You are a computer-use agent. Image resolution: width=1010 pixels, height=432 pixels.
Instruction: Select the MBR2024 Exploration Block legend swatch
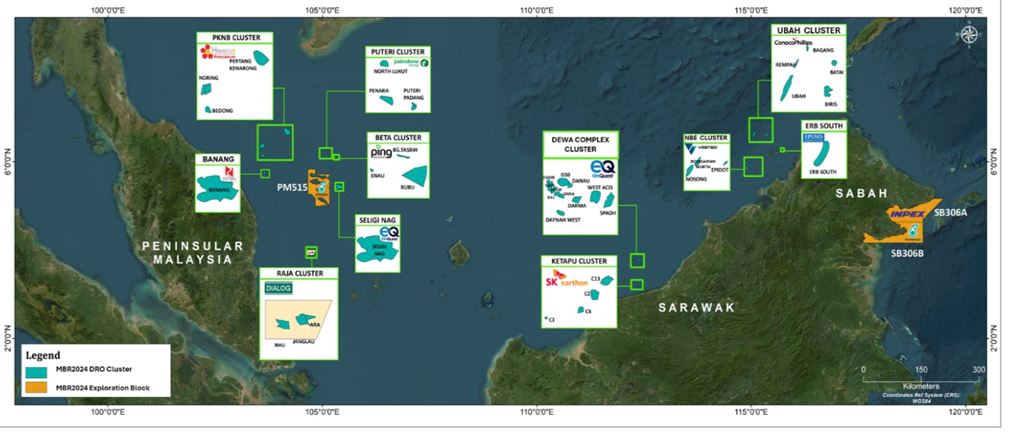coord(36,387)
